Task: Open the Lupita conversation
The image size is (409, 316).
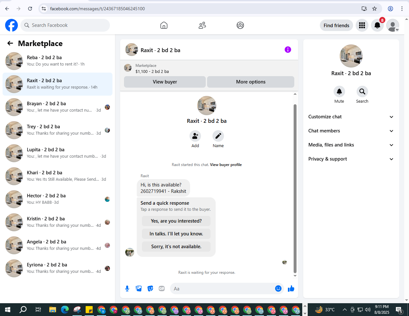Action: tap(58, 153)
